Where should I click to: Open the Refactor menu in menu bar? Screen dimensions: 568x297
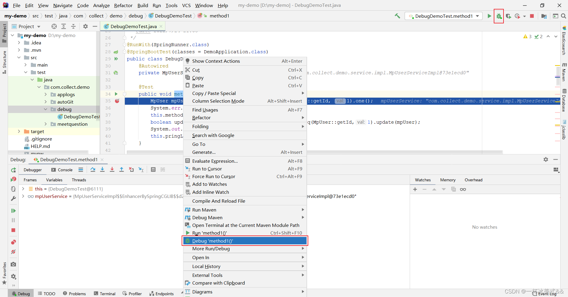pyautogui.click(x=123, y=5)
